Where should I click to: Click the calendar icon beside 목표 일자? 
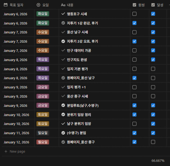point(6,5)
